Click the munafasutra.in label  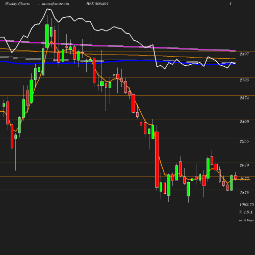56,4
